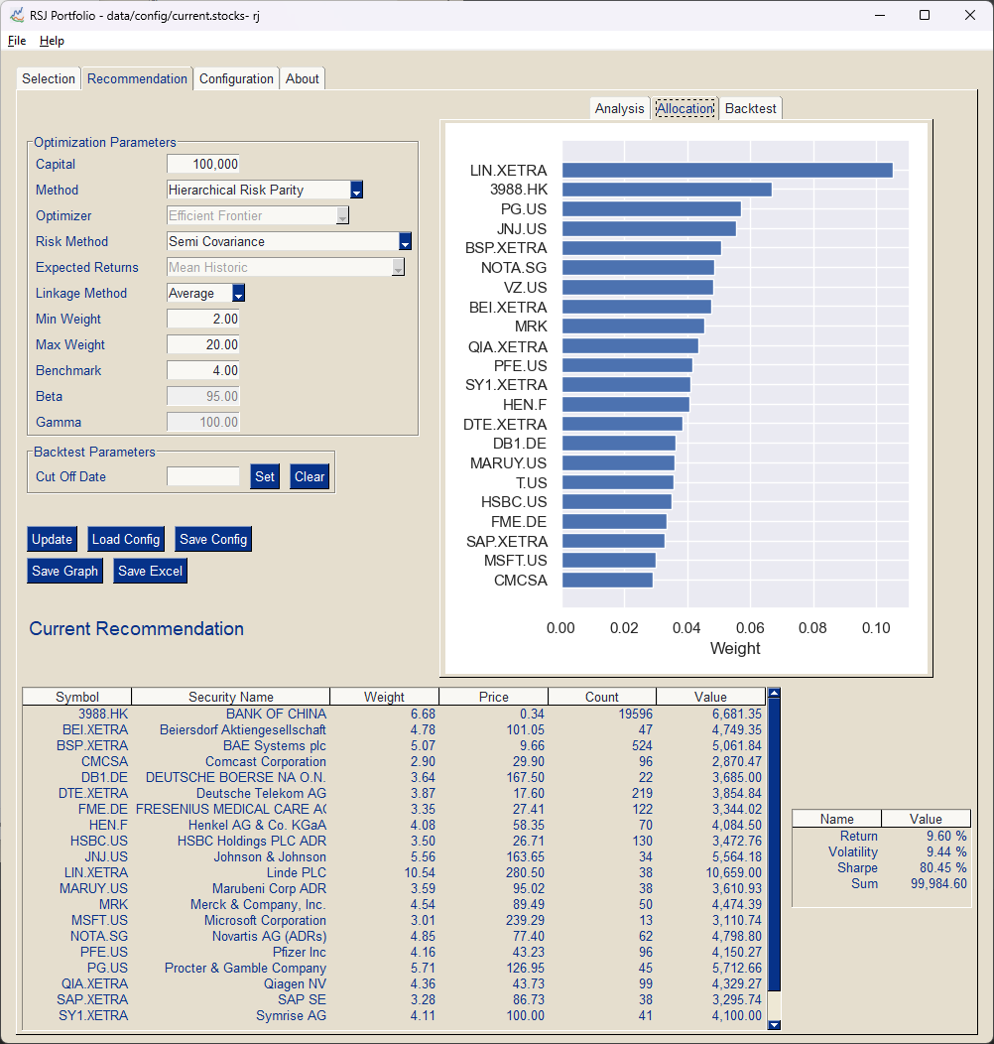This screenshot has height=1044, width=994.
Task: Click the Price column header
Action: pyautogui.click(x=493, y=697)
